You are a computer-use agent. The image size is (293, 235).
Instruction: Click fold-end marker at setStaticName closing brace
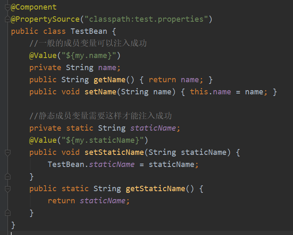[x=8, y=177]
